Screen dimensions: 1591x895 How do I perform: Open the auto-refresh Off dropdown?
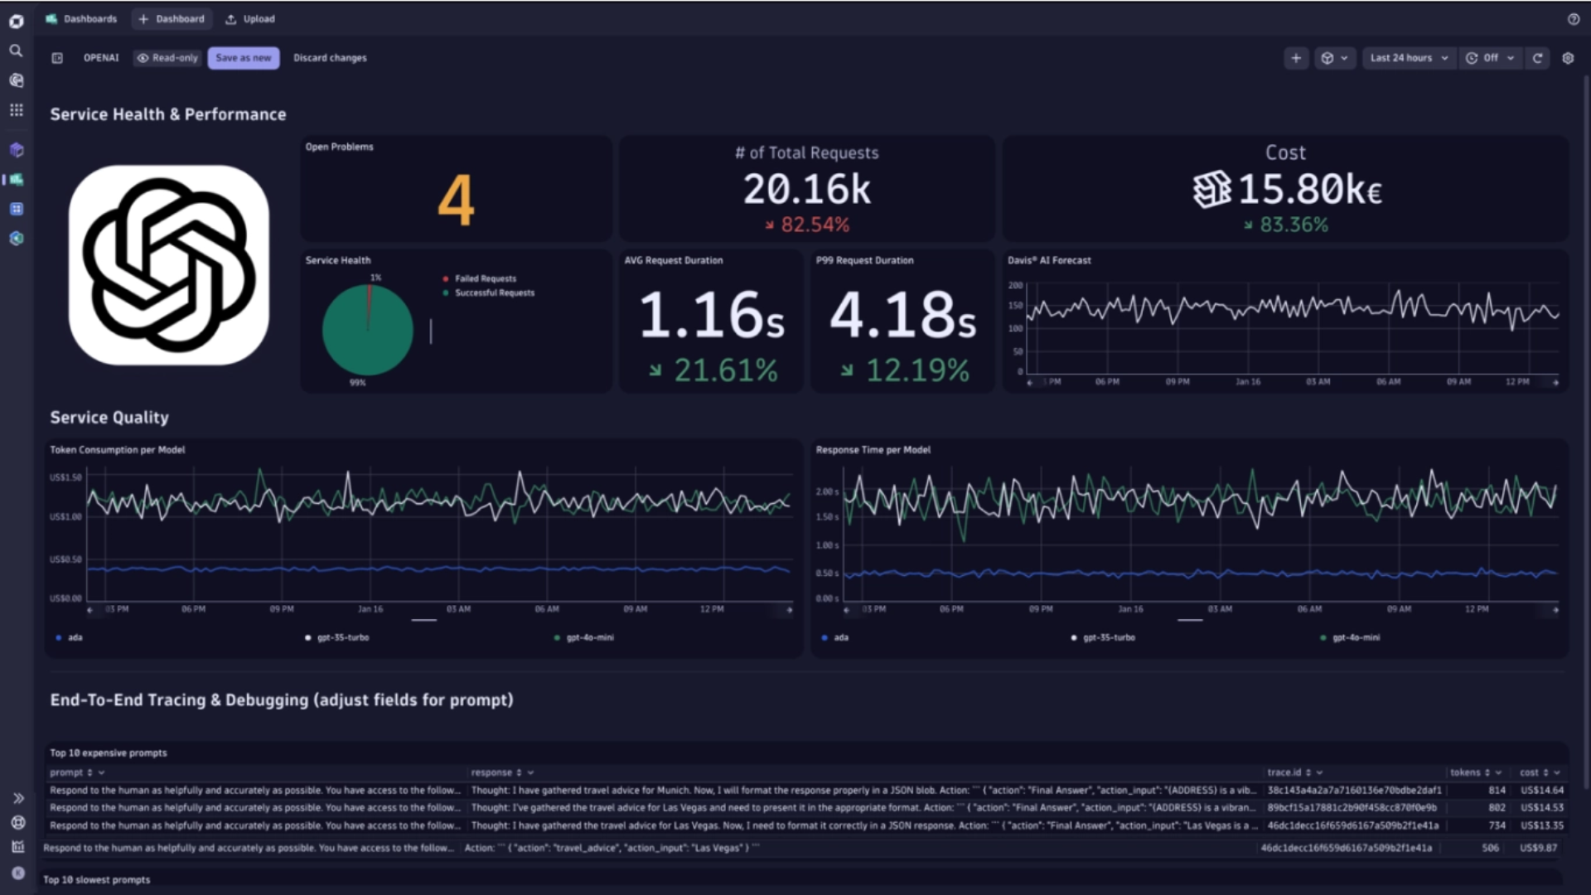pos(1490,58)
